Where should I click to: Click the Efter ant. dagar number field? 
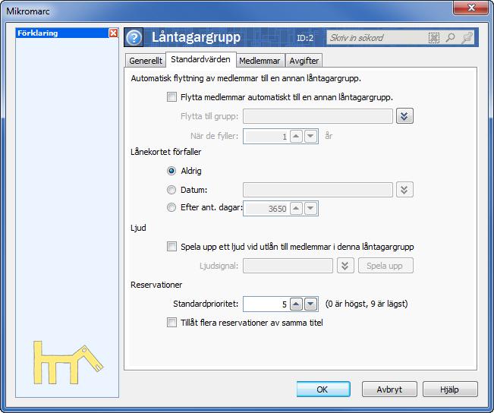[x=266, y=208]
